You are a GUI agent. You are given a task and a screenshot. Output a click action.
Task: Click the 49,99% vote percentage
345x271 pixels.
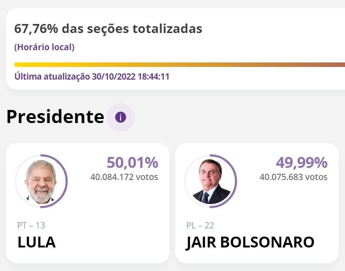(302, 162)
